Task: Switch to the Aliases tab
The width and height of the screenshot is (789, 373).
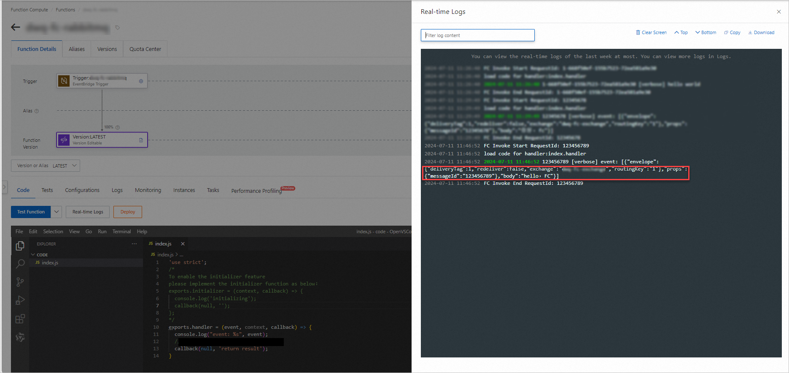Action: pyautogui.click(x=77, y=49)
